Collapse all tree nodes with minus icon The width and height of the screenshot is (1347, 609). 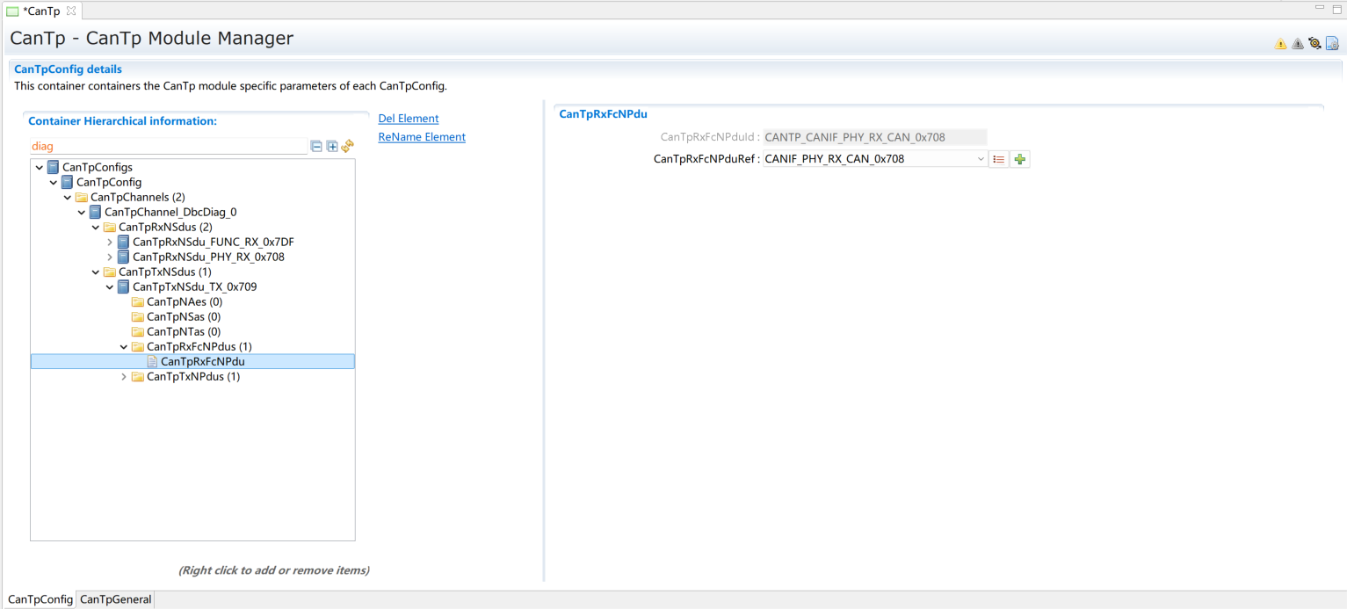[x=316, y=147]
